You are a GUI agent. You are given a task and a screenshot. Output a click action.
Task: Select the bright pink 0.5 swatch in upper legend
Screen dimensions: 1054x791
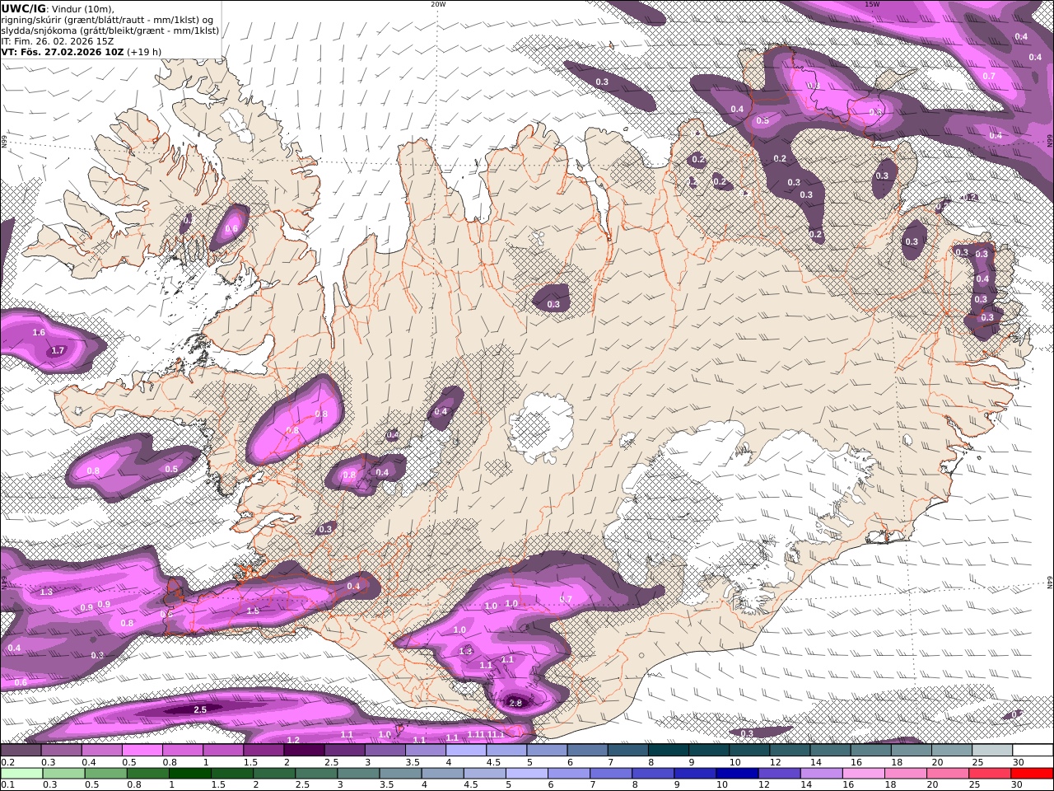(x=142, y=751)
